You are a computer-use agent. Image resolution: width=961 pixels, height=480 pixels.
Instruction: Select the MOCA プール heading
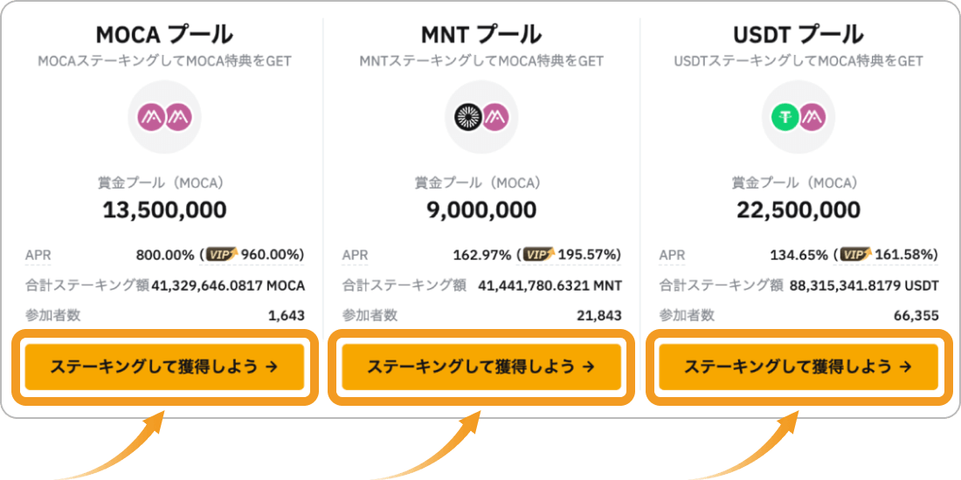(164, 35)
